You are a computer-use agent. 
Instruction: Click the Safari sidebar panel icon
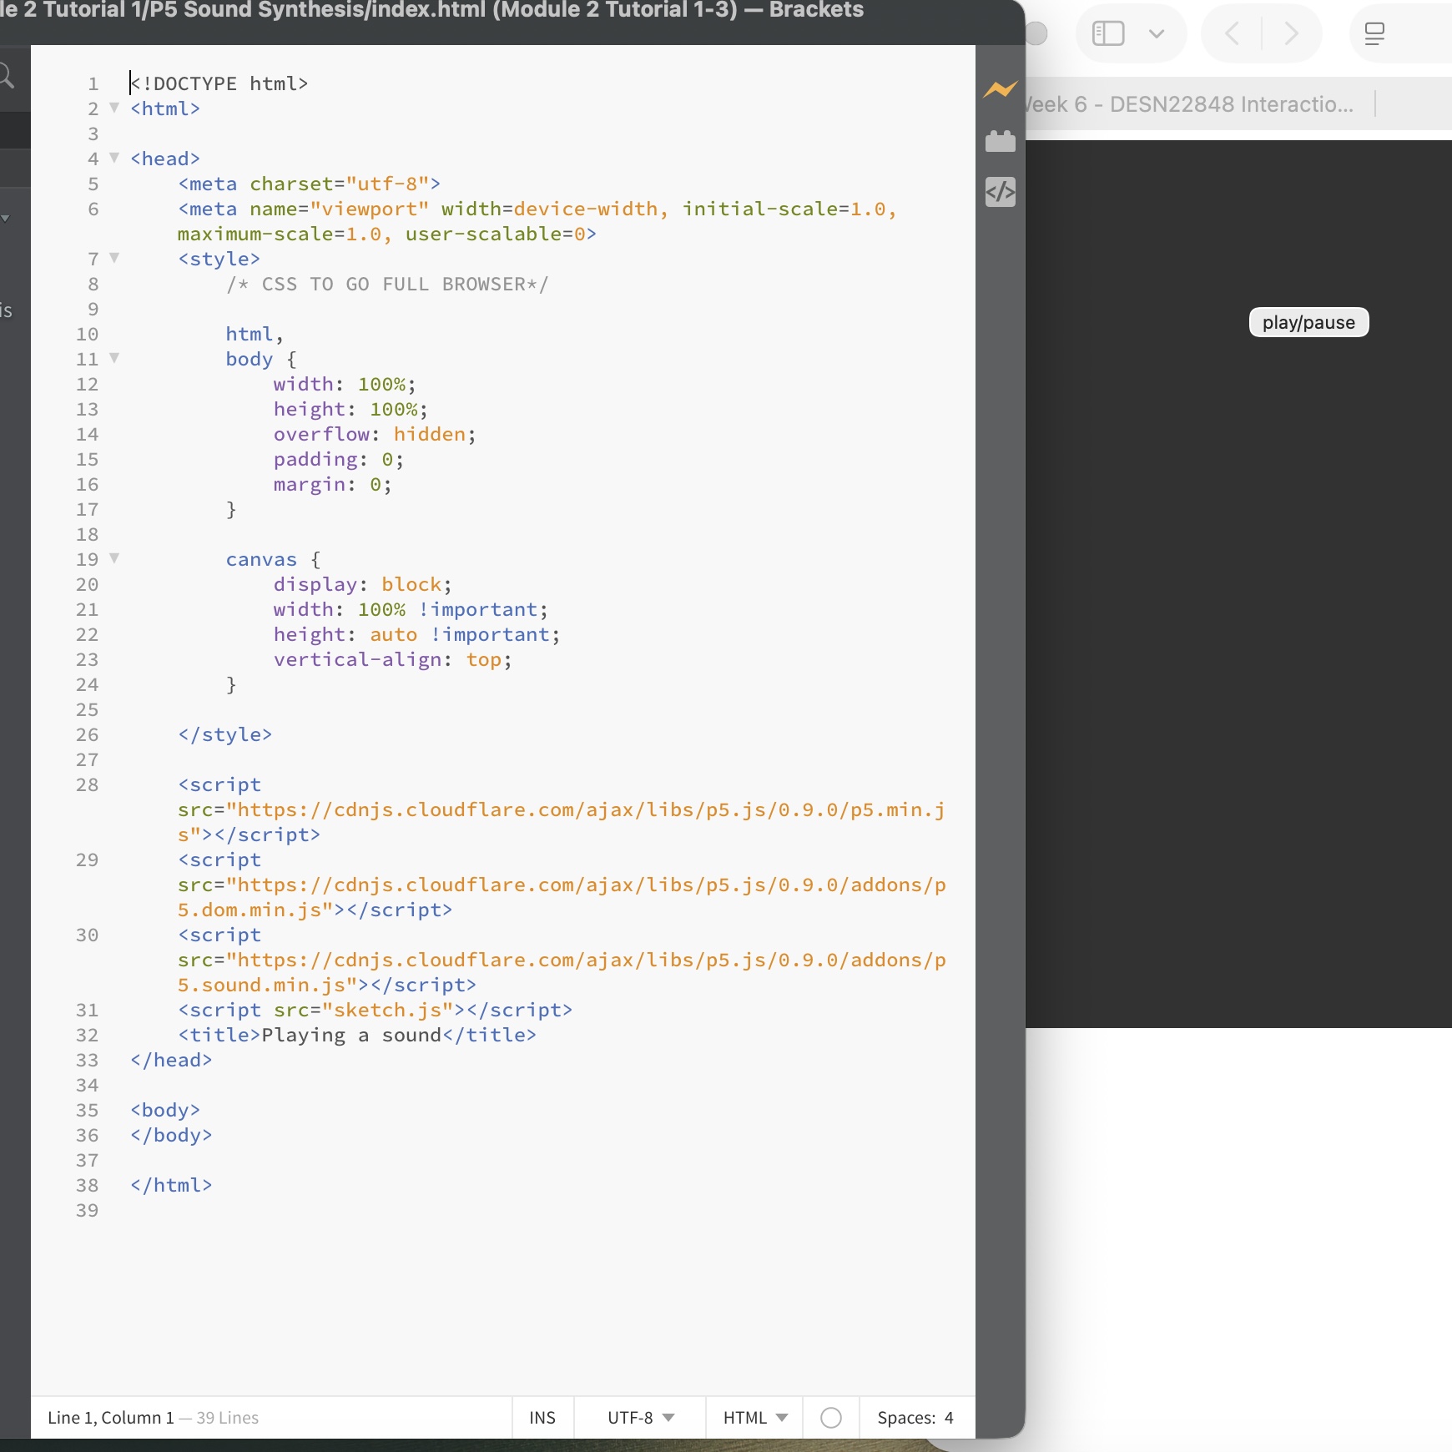1108,33
